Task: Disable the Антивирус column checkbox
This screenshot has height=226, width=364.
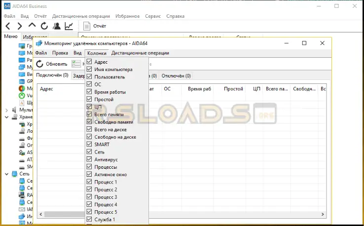Action: click(89, 159)
